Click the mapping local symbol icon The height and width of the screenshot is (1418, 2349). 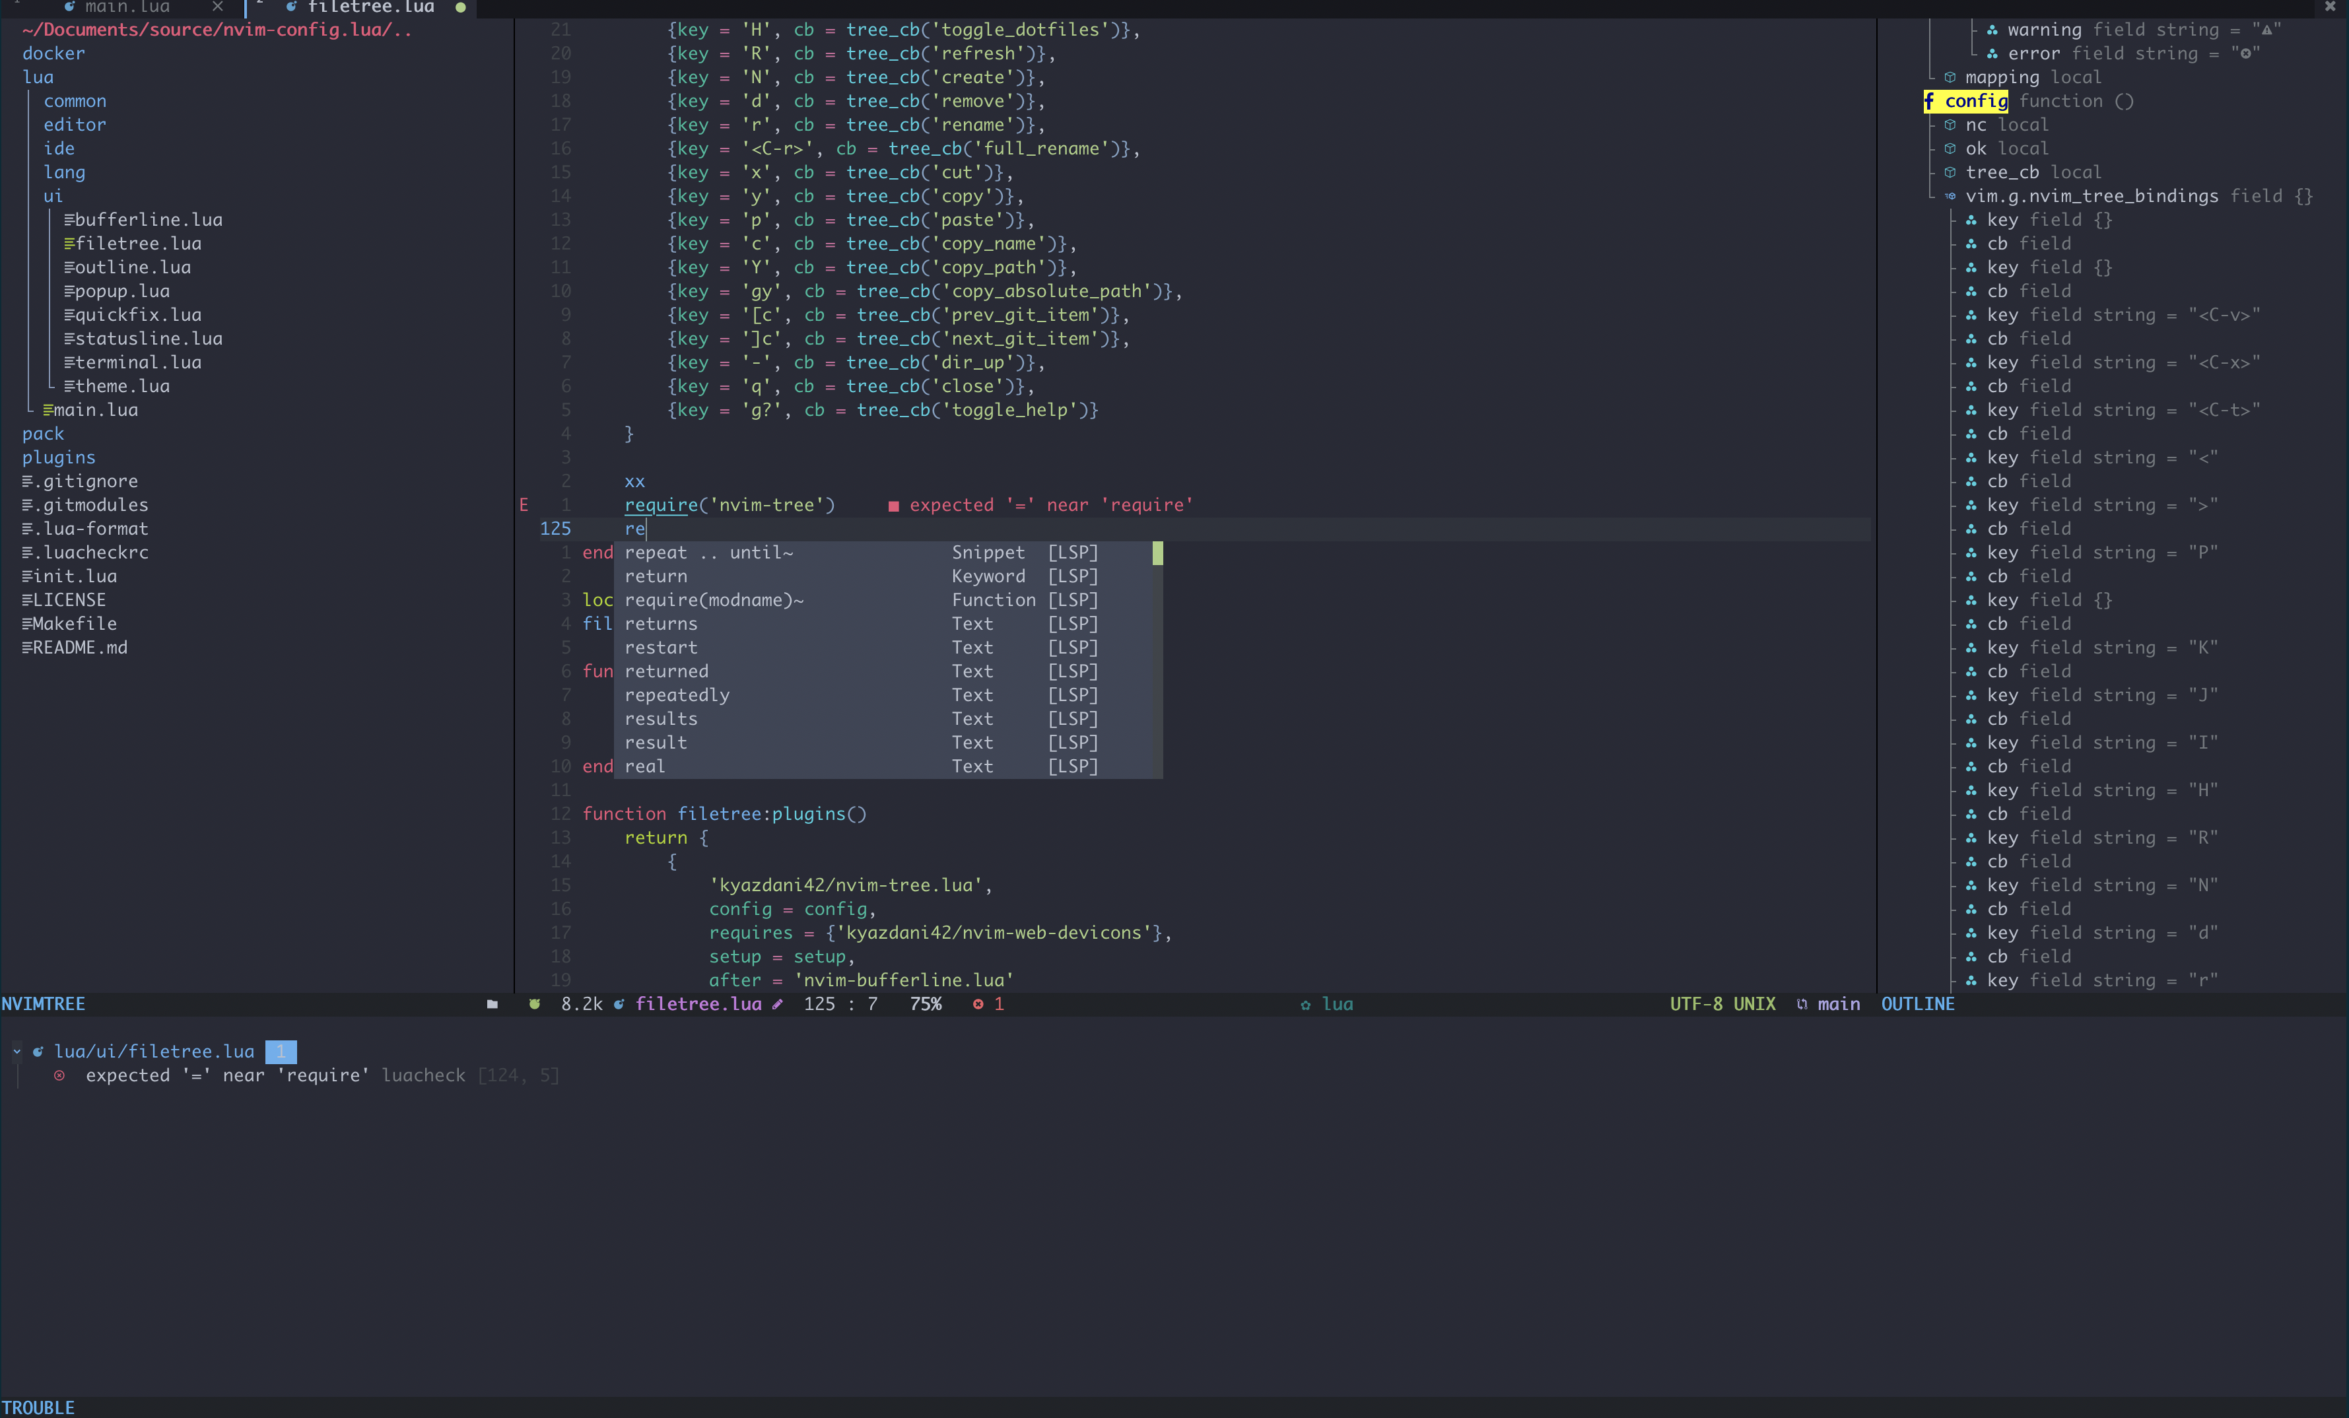point(1950,77)
